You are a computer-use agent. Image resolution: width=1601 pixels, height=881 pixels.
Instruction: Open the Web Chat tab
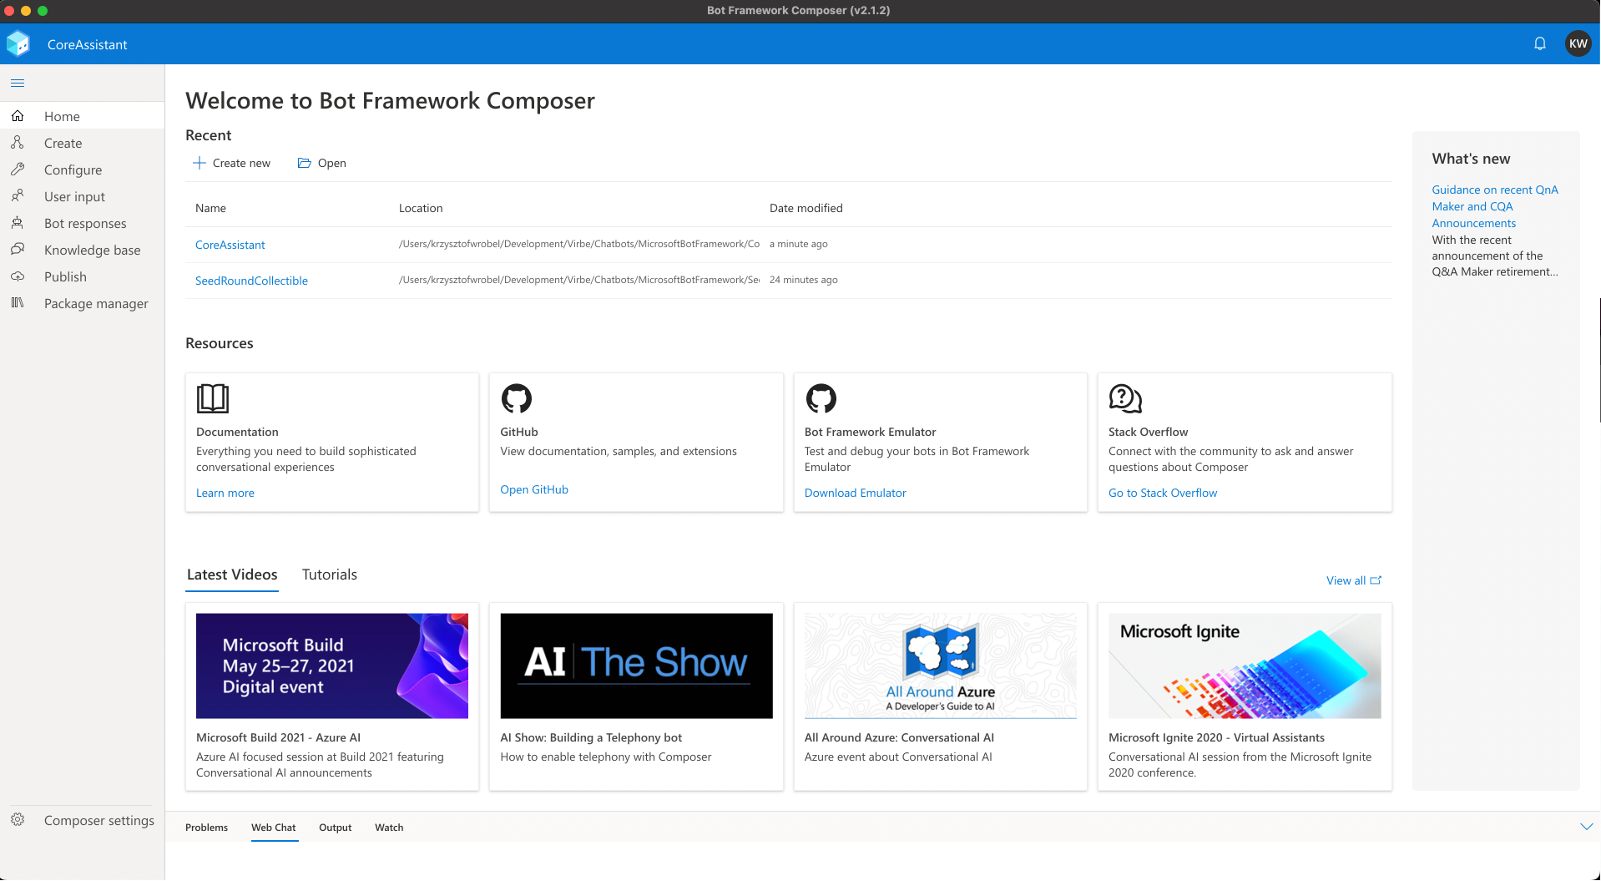274,828
